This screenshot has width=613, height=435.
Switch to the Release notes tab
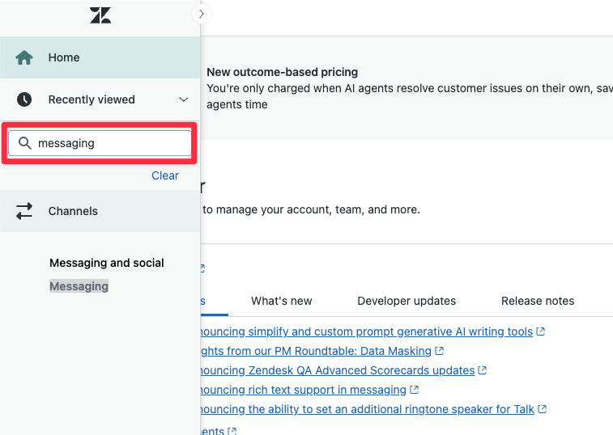(x=538, y=301)
